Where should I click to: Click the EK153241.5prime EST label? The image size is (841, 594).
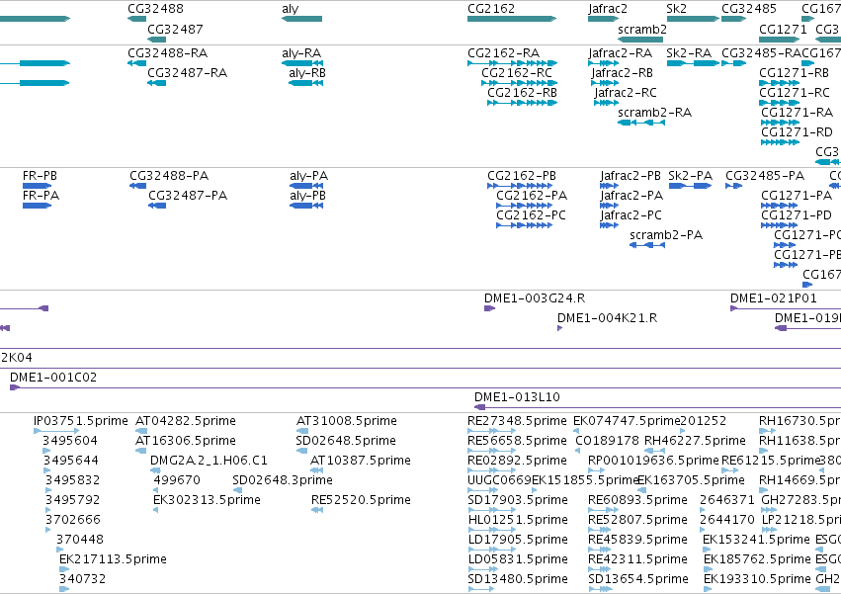tap(756, 540)
